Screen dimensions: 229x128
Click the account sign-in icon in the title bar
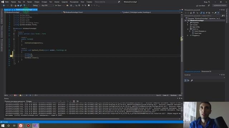tap(209, 2)
